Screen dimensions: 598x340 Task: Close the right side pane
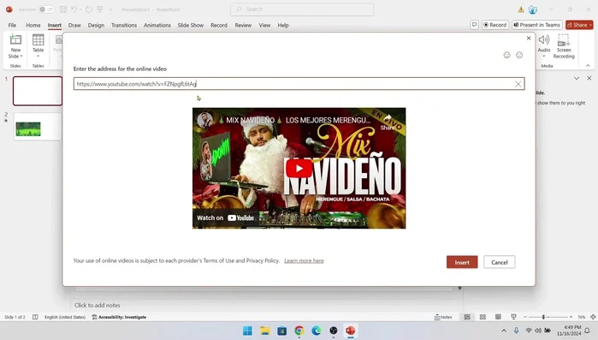pyautogui.click(x=589, y=78)
